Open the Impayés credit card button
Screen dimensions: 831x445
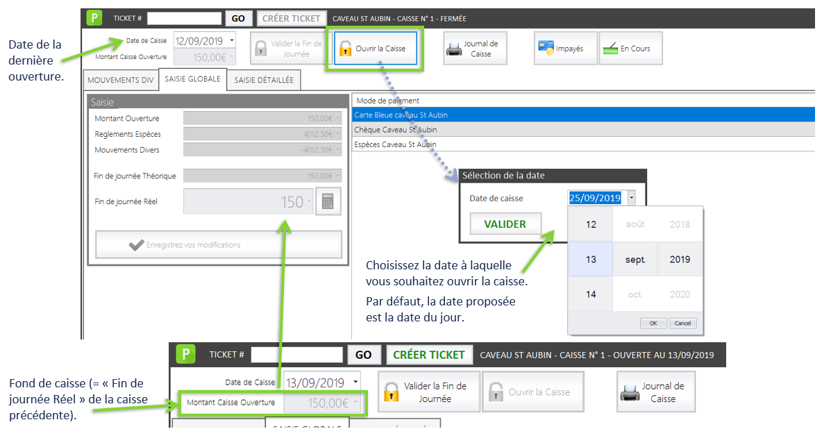click(x=565, y=49)
